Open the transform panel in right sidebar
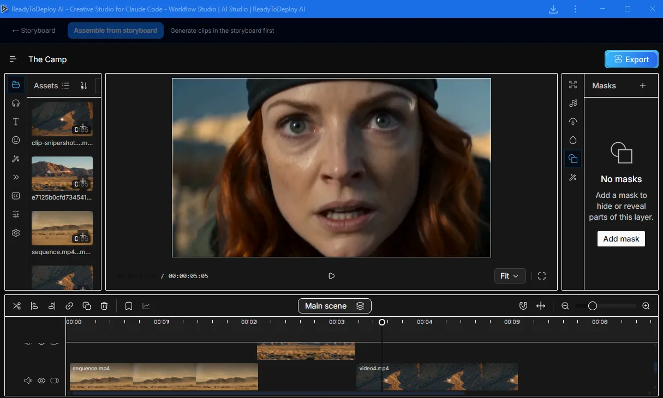The width and height of the screenshot is (663, 398). pyautogui.click(x=572, y=85)
